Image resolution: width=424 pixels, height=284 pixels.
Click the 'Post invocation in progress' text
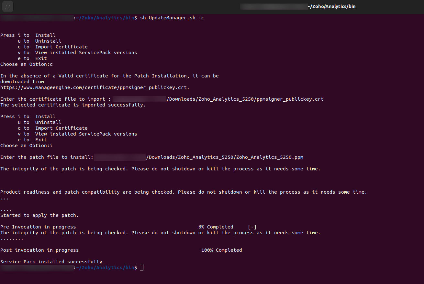tap(39, 250)
